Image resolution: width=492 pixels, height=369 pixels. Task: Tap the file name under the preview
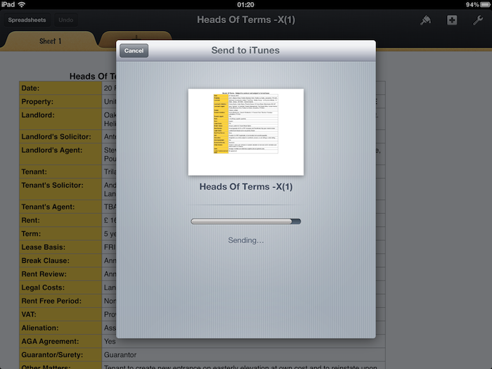point(246,187)
